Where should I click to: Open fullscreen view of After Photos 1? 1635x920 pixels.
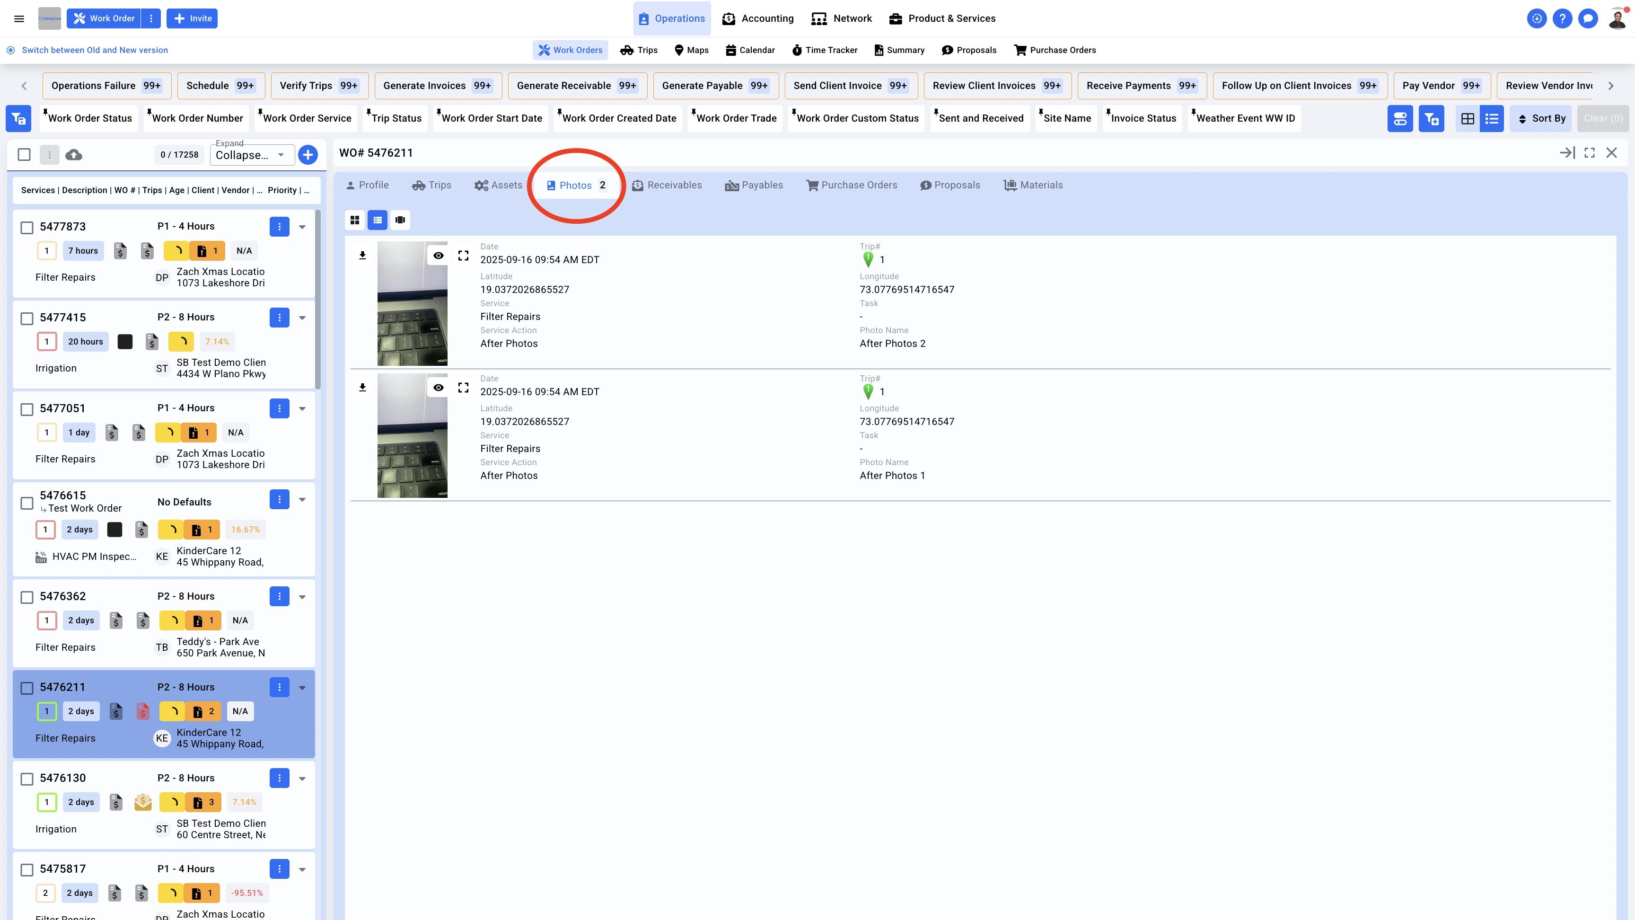point(463,387)
